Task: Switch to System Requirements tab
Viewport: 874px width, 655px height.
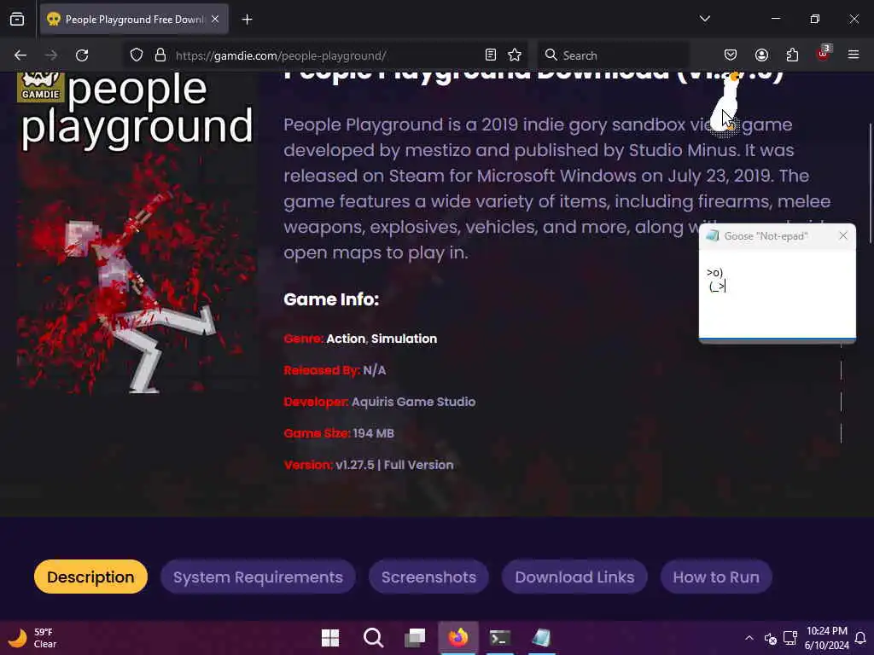Action: pos(258,577)
